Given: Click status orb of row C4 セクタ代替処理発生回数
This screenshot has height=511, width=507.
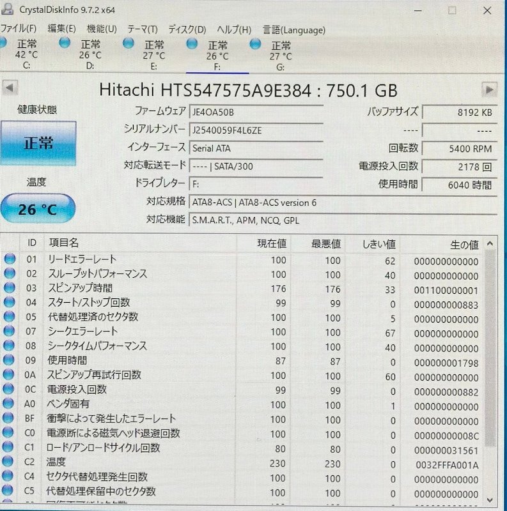Looking at the screenshot, I should [x=8, y=476].
